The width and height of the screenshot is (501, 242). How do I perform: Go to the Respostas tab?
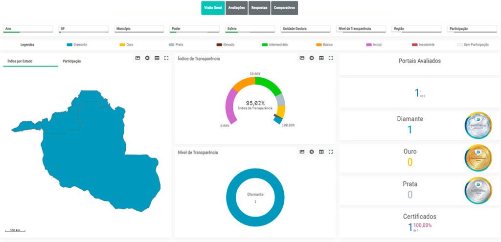(x=259, y=8)
